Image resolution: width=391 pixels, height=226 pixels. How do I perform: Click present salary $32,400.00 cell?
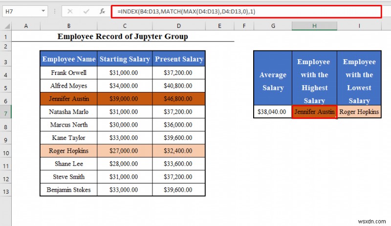click(179, 151)
